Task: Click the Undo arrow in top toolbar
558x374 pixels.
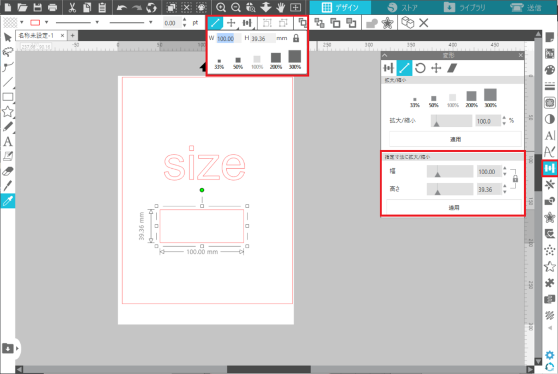Action: pyautogui.click(x=122, y=8)
